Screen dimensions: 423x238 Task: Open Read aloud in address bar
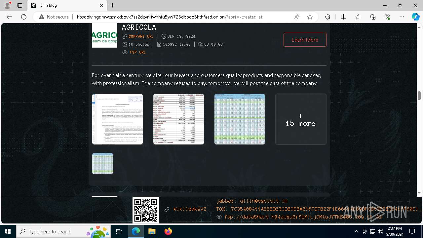(297, 17)
